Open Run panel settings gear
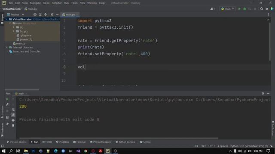 pyautogui.click(x=263, y=94)
